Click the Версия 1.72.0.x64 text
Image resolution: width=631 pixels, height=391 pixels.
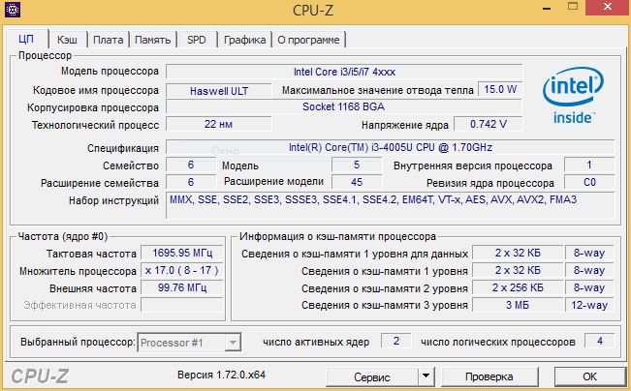(x=221, y=375)
